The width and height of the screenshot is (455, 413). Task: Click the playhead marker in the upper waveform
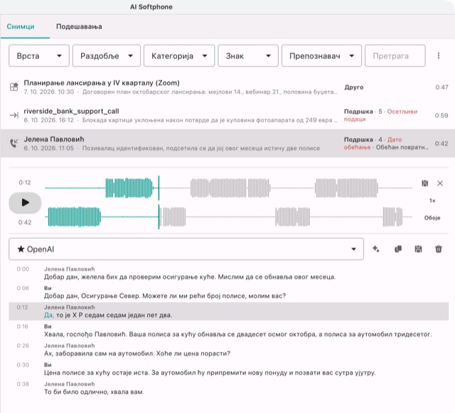point(159,188)
